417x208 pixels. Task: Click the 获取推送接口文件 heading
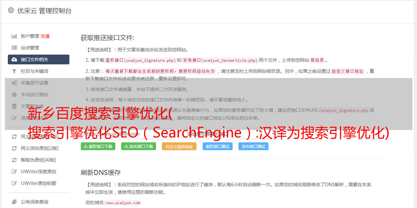108,38
